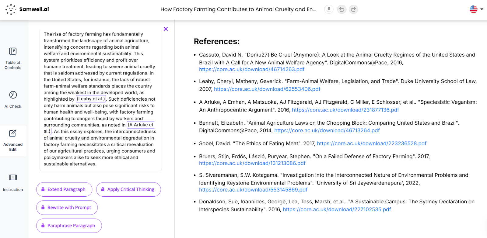Close the paragraph edit panel

[x=166, y=29]
